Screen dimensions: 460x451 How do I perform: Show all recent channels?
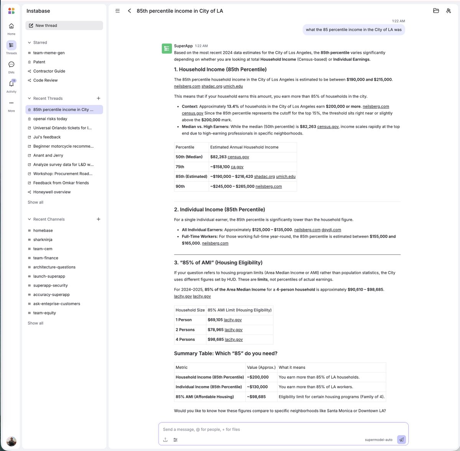coord(35,323)
